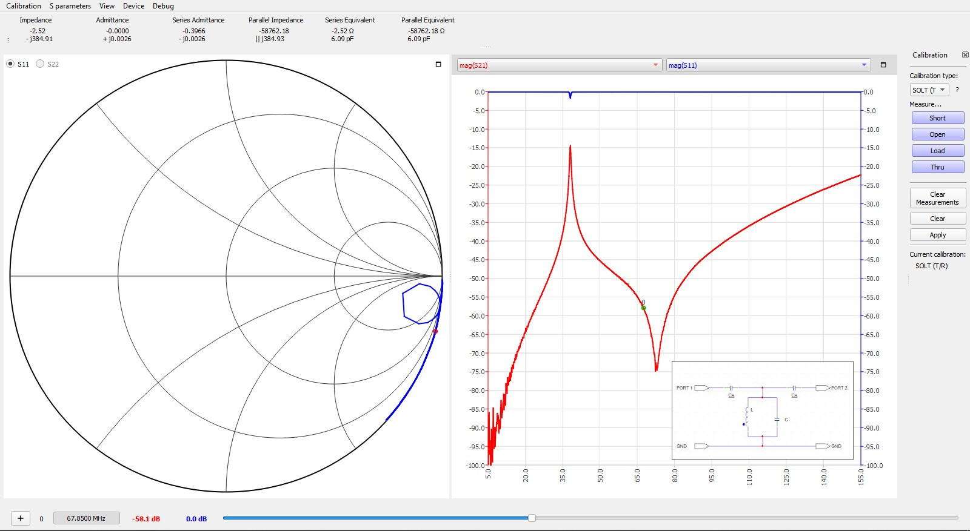The height and width of the screenshot is (531, 970).
Task: Click the Impedance -j384.91 value
Action: click(39, 39)
